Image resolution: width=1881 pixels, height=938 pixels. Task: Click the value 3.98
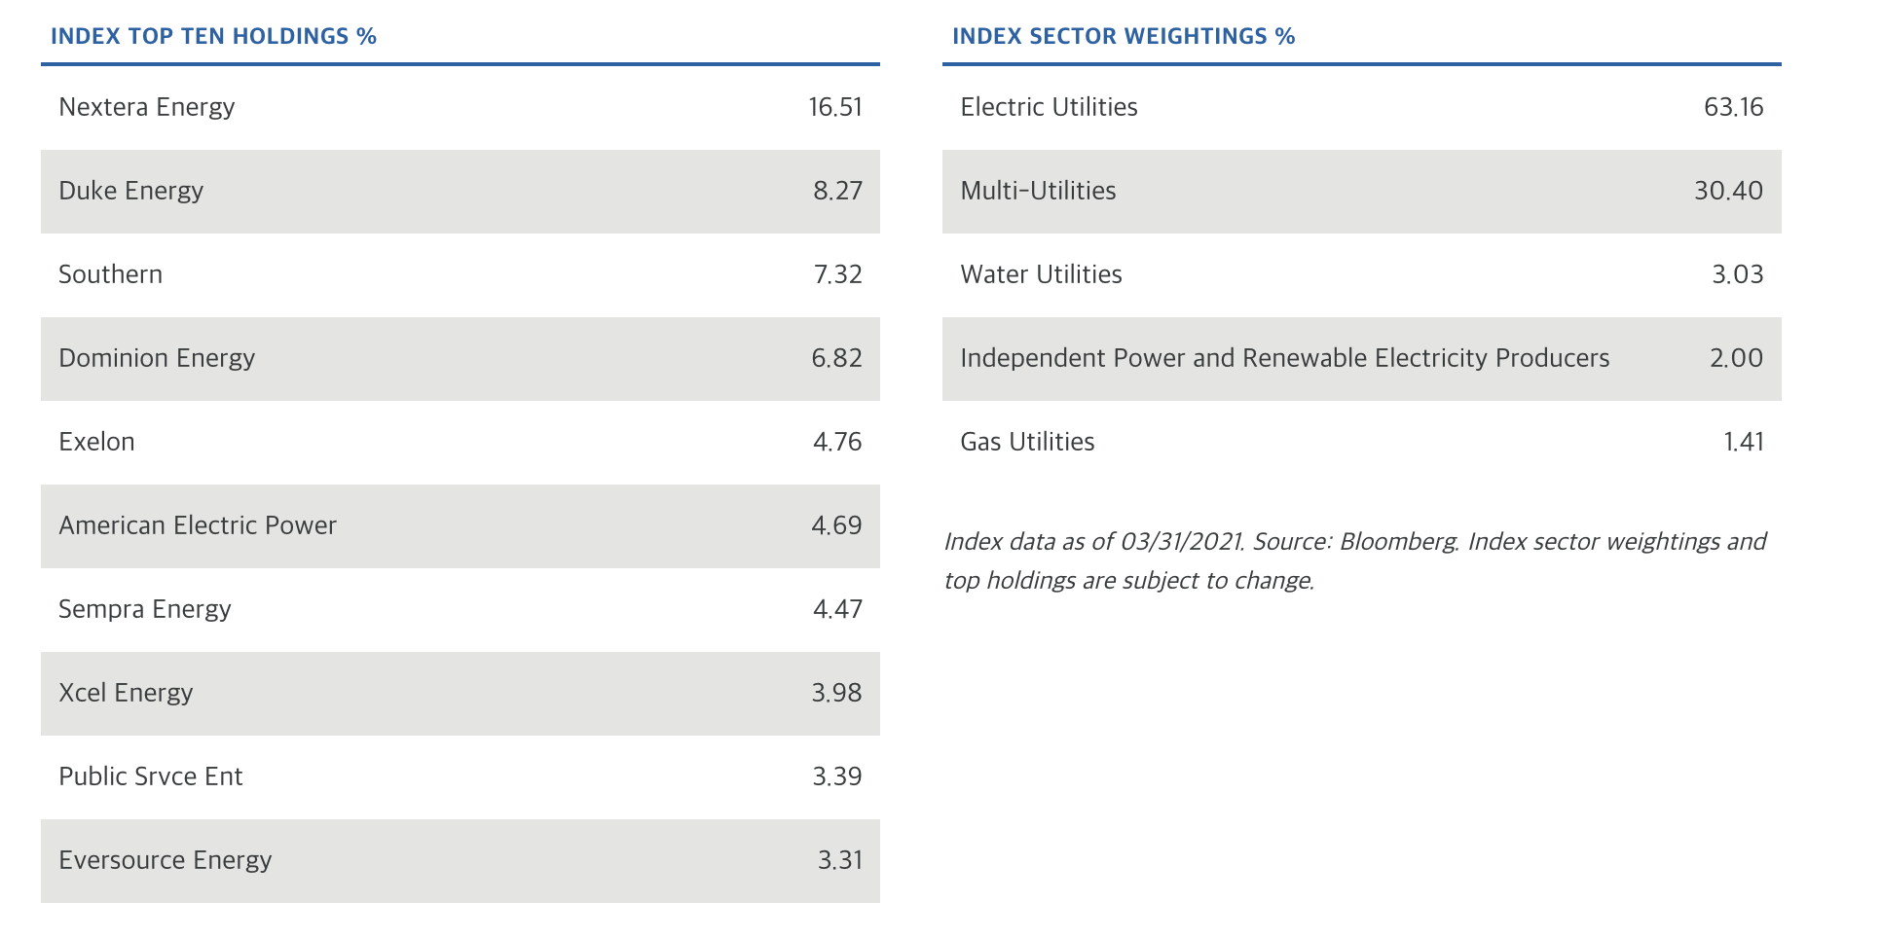click(837, 693)
